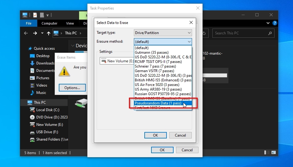Viewport: 293px width, 167px height.
Task: Collapse the Erasure method dropdown
Action: click(189, 41)
